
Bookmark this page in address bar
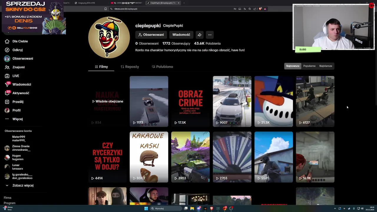tap(105, 9)
